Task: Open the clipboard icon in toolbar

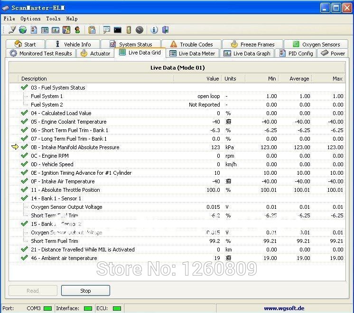Action: pos(92,30)
